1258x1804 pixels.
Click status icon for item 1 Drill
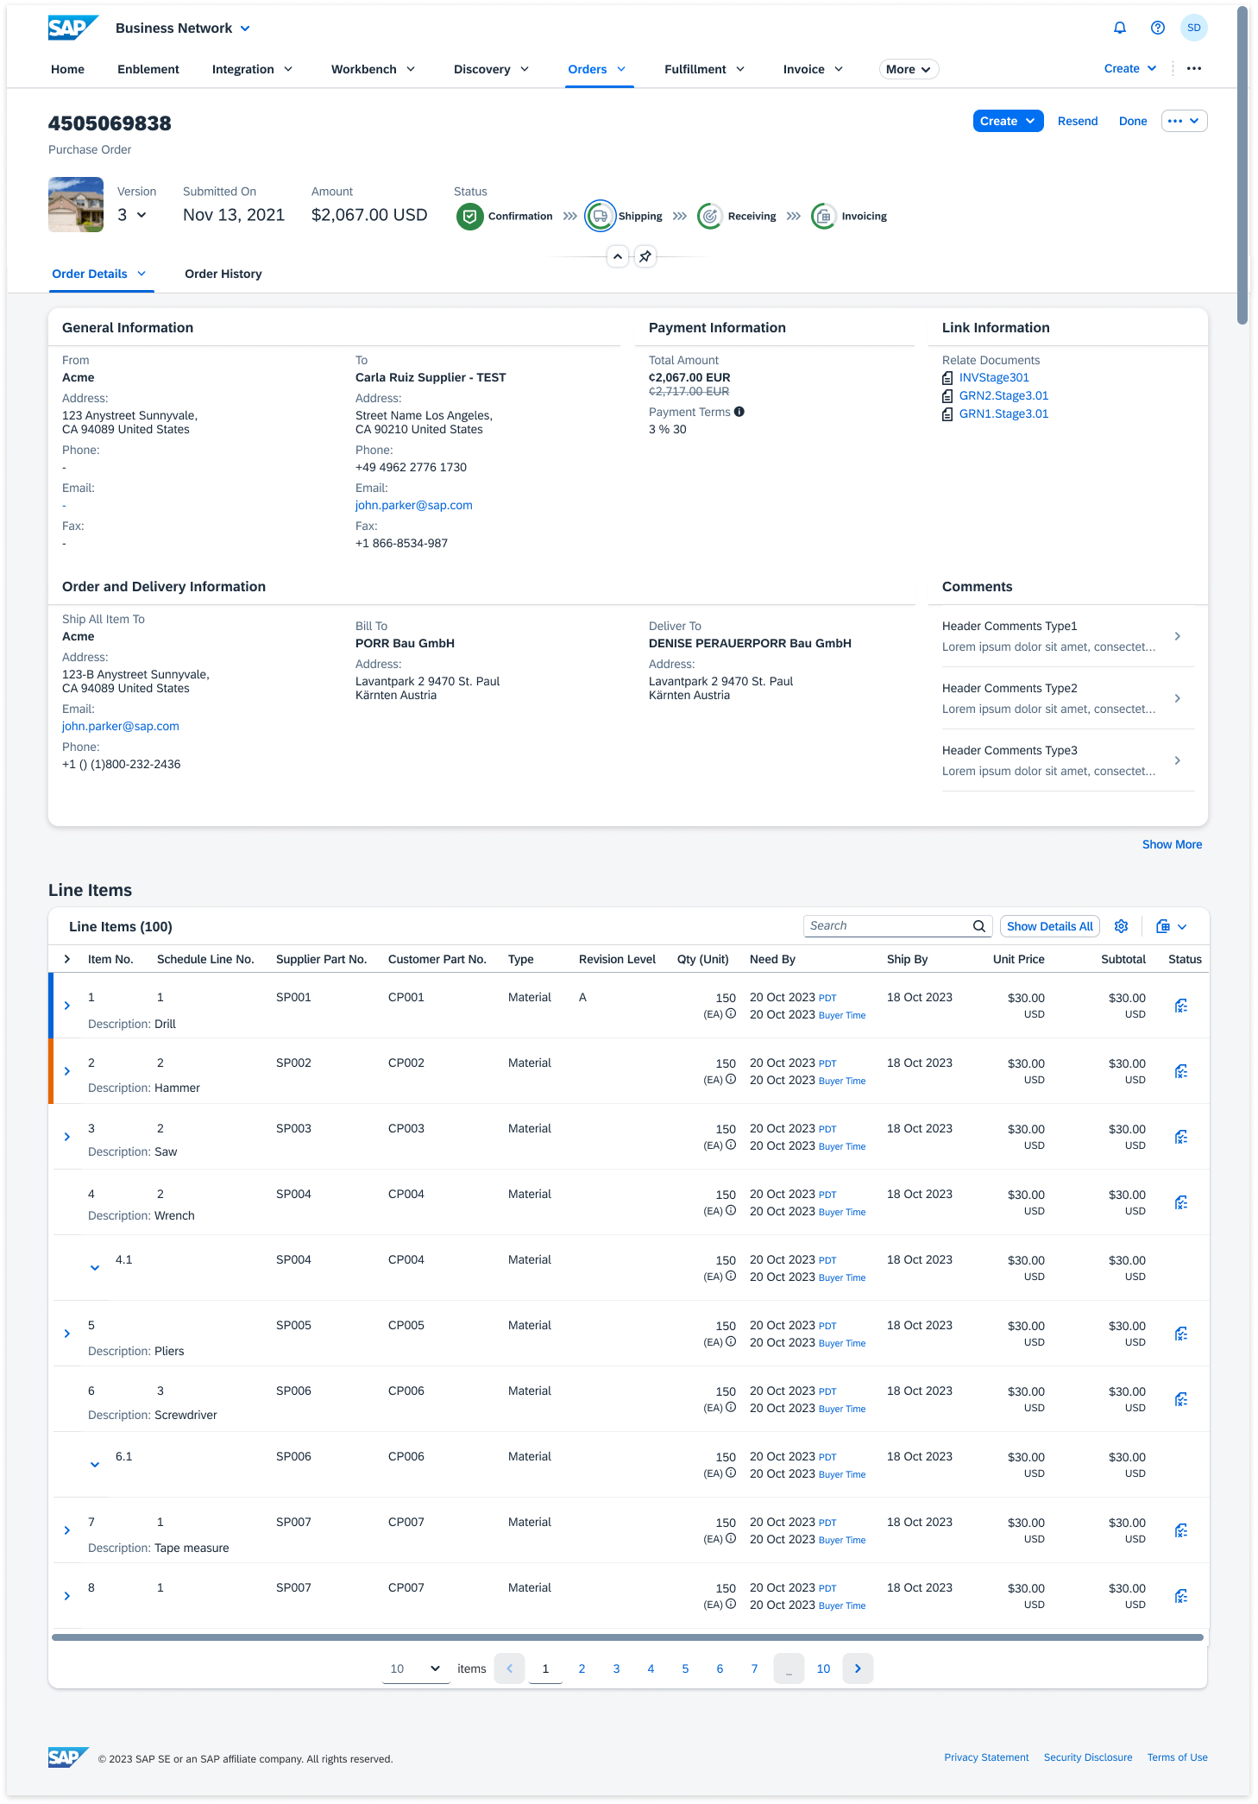[x=1181, y=1006]
